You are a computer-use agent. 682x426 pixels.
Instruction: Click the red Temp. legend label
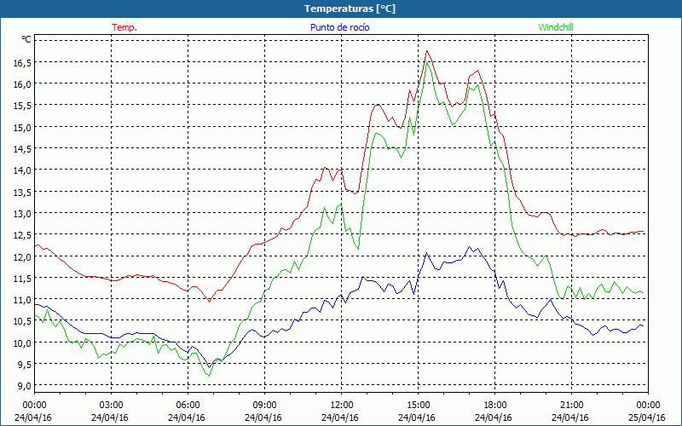coord(124,27)
